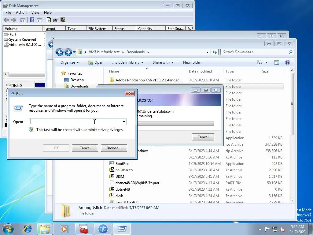
Task: Launch Internet Explorer from taskbar
Action: (27, 229)
